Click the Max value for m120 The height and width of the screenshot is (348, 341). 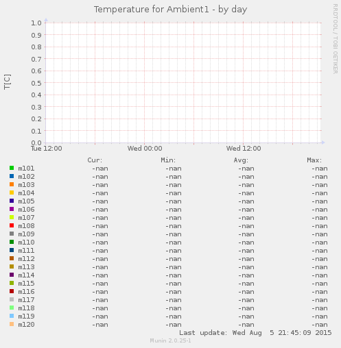[320, 325]
